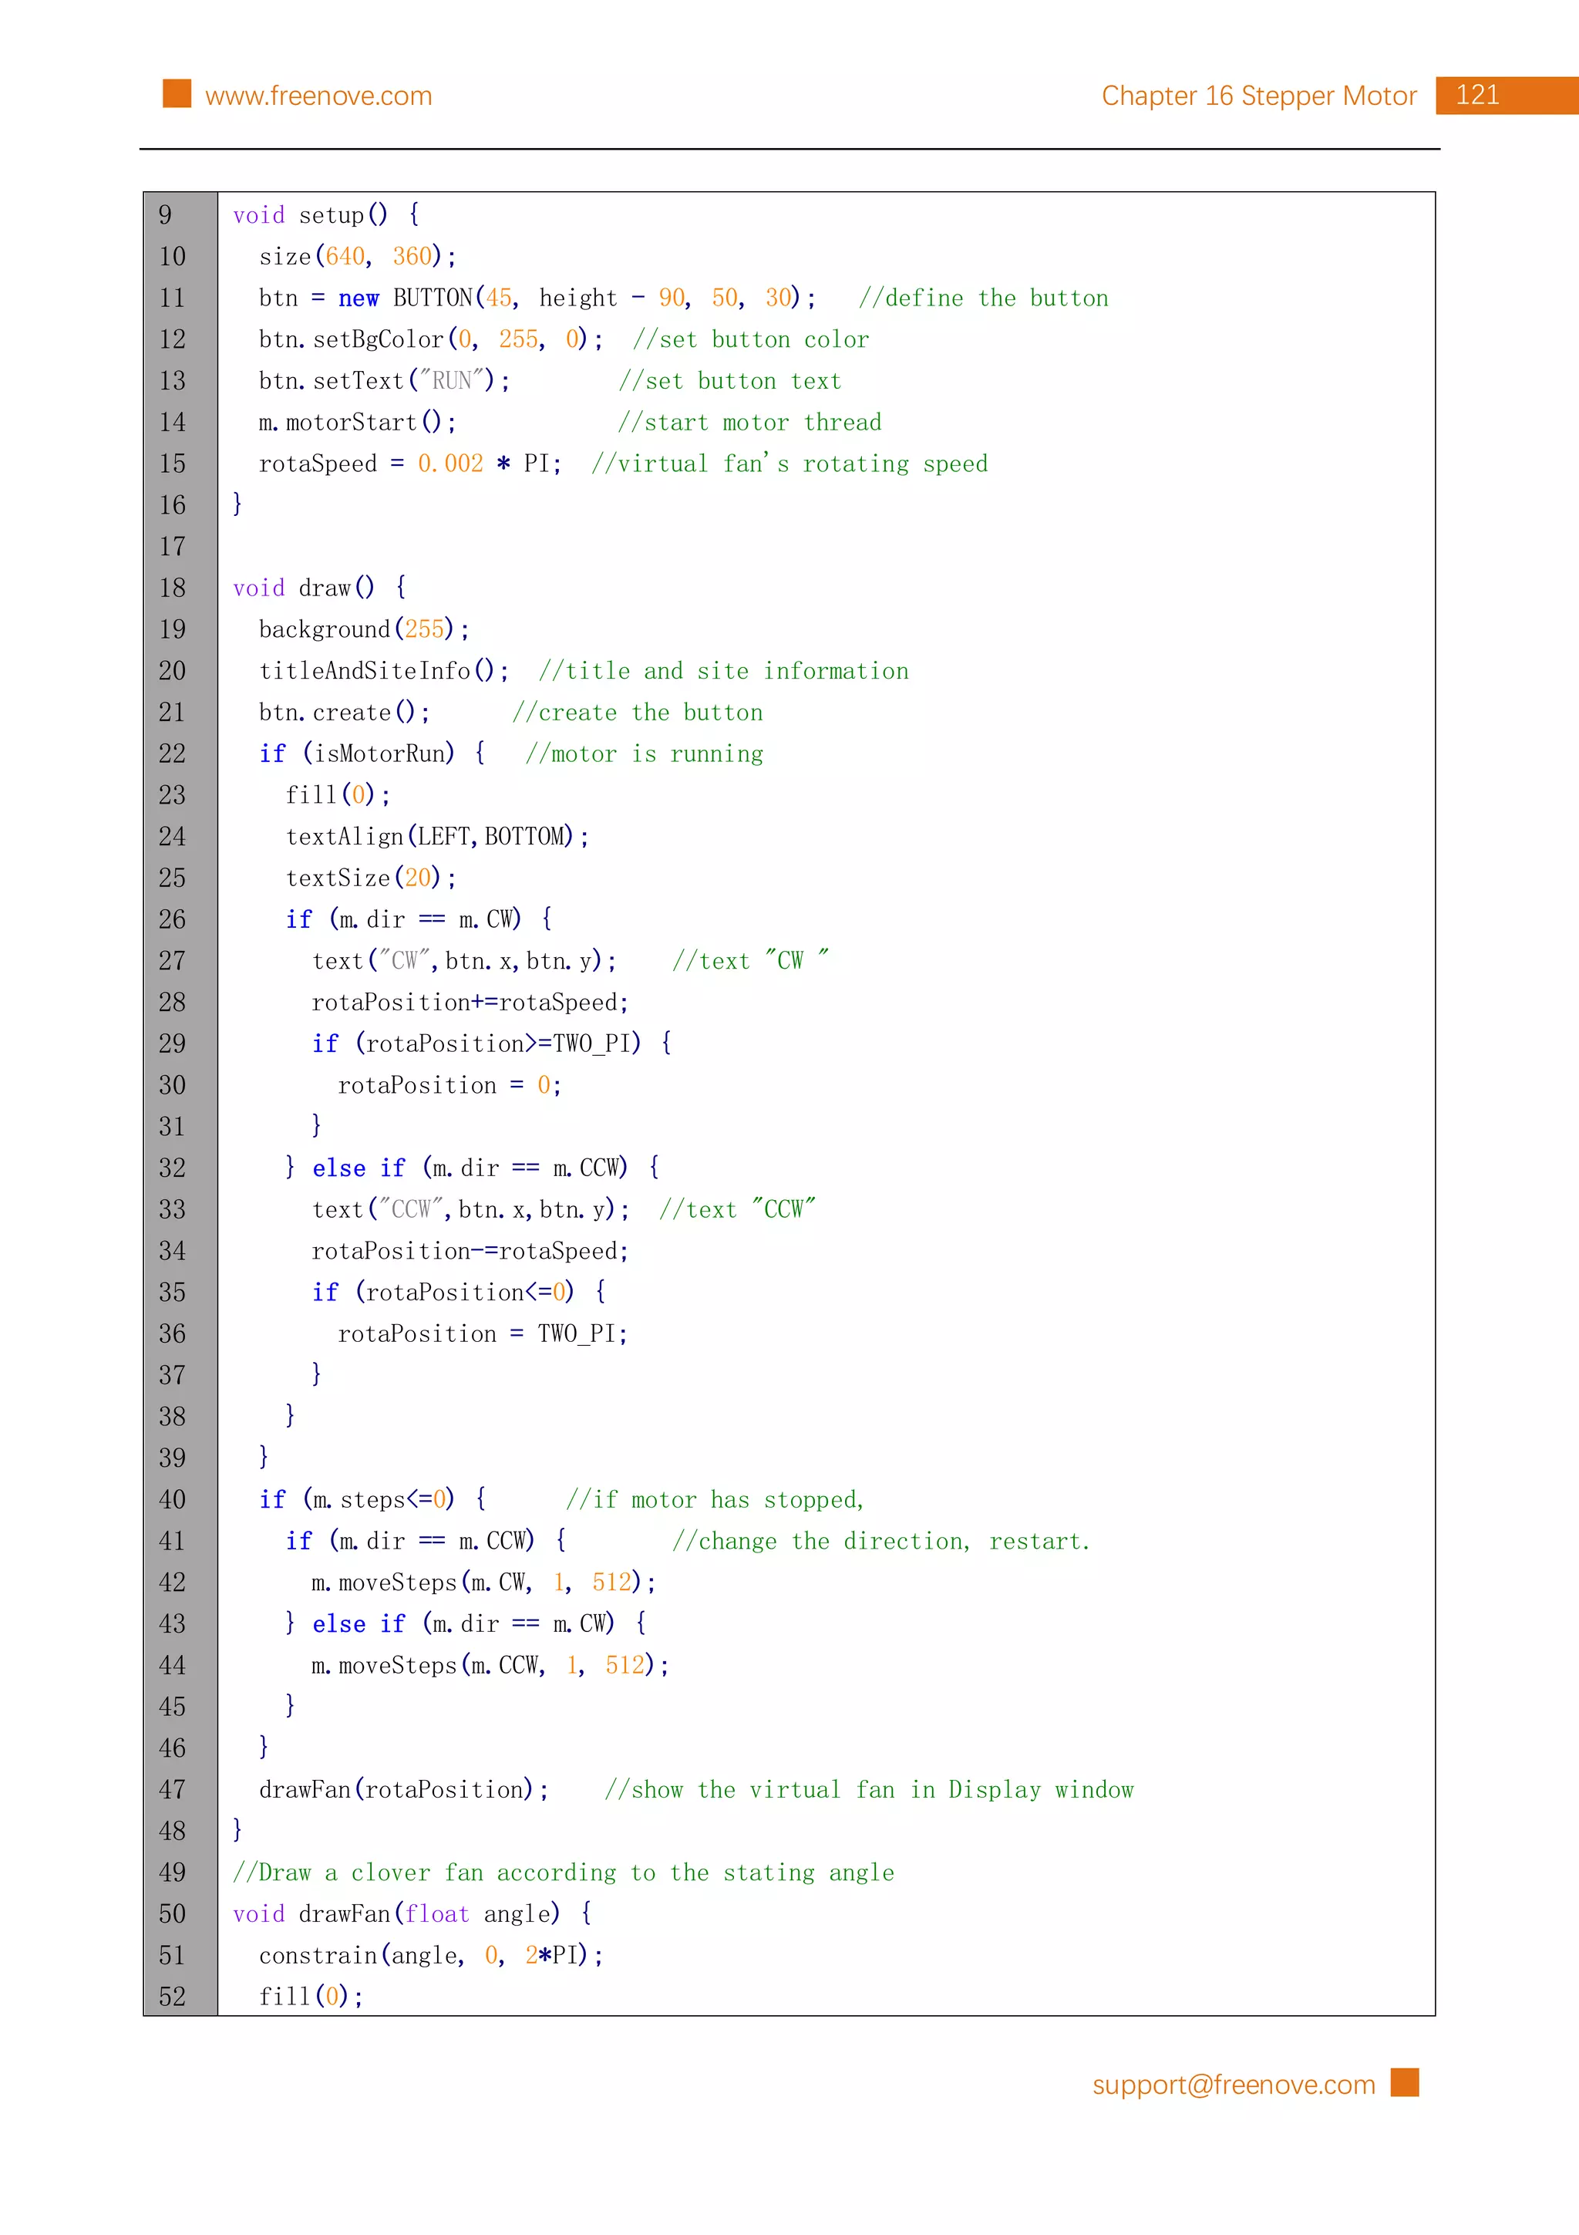Image resolution: width=1579 pixels, height=2235 pixels.
Task: Click the 'm.moveSteps(m.CCW, 1, 512);' call
Action: [490, 1666]
